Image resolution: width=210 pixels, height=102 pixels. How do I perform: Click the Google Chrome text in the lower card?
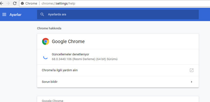(52, 101)
